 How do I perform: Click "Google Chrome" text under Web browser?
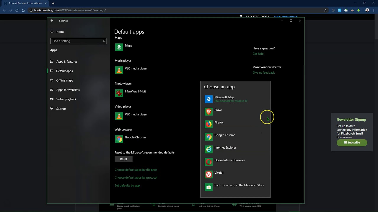click(135, 138)
